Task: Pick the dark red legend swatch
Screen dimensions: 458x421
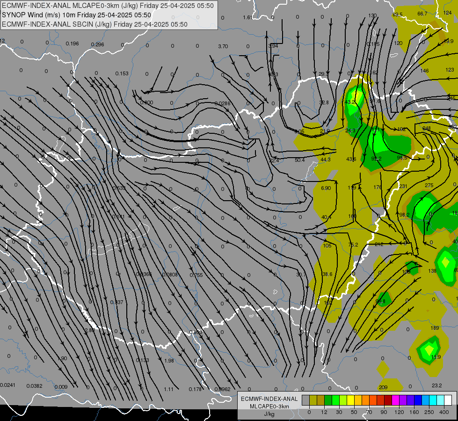Action: 388,400
